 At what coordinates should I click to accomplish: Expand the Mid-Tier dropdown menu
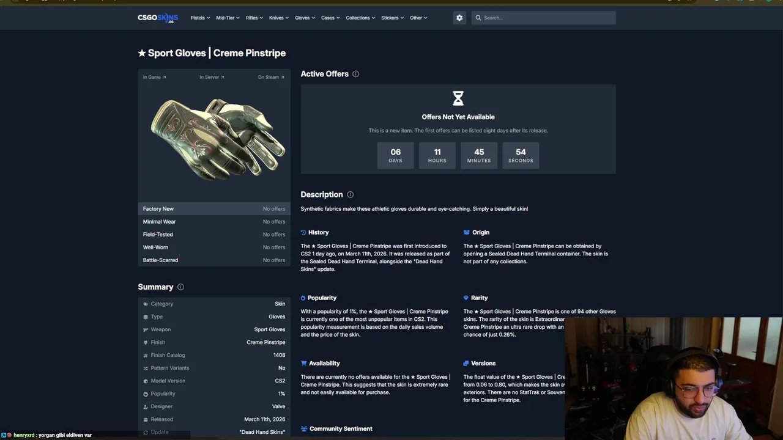(x=228, y=18)
